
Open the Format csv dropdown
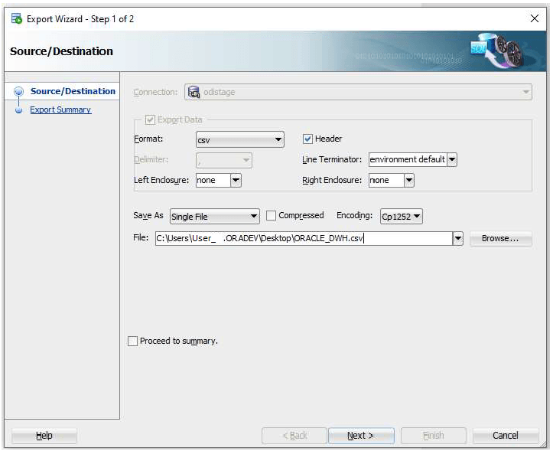tap(240, 139)
